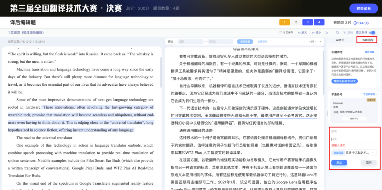The height and width of the screenshot is (190, 382).
Task: Open the 通用领域 domain dropdown
Action: 371,52
